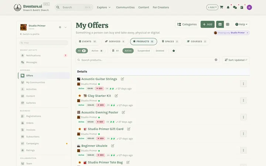Open Sort: Updated dropdown
266x166 pixels.
[236, 60]
